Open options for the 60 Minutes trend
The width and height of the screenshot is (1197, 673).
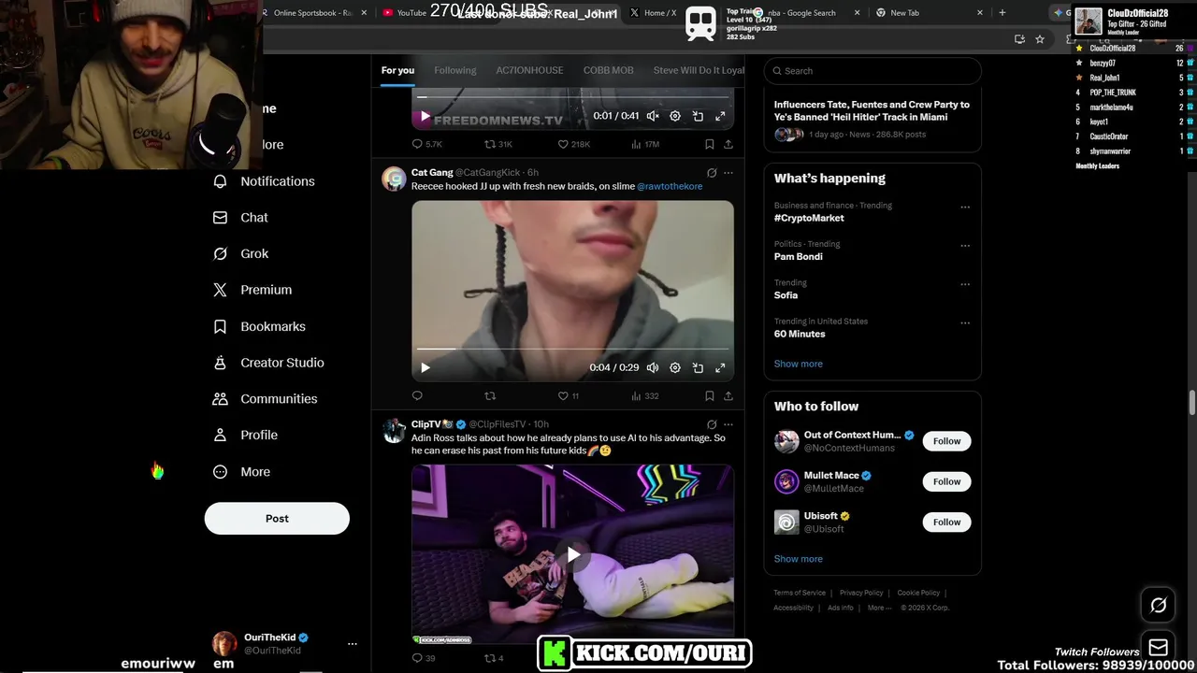pyautogui.click(x=965, y=323)
